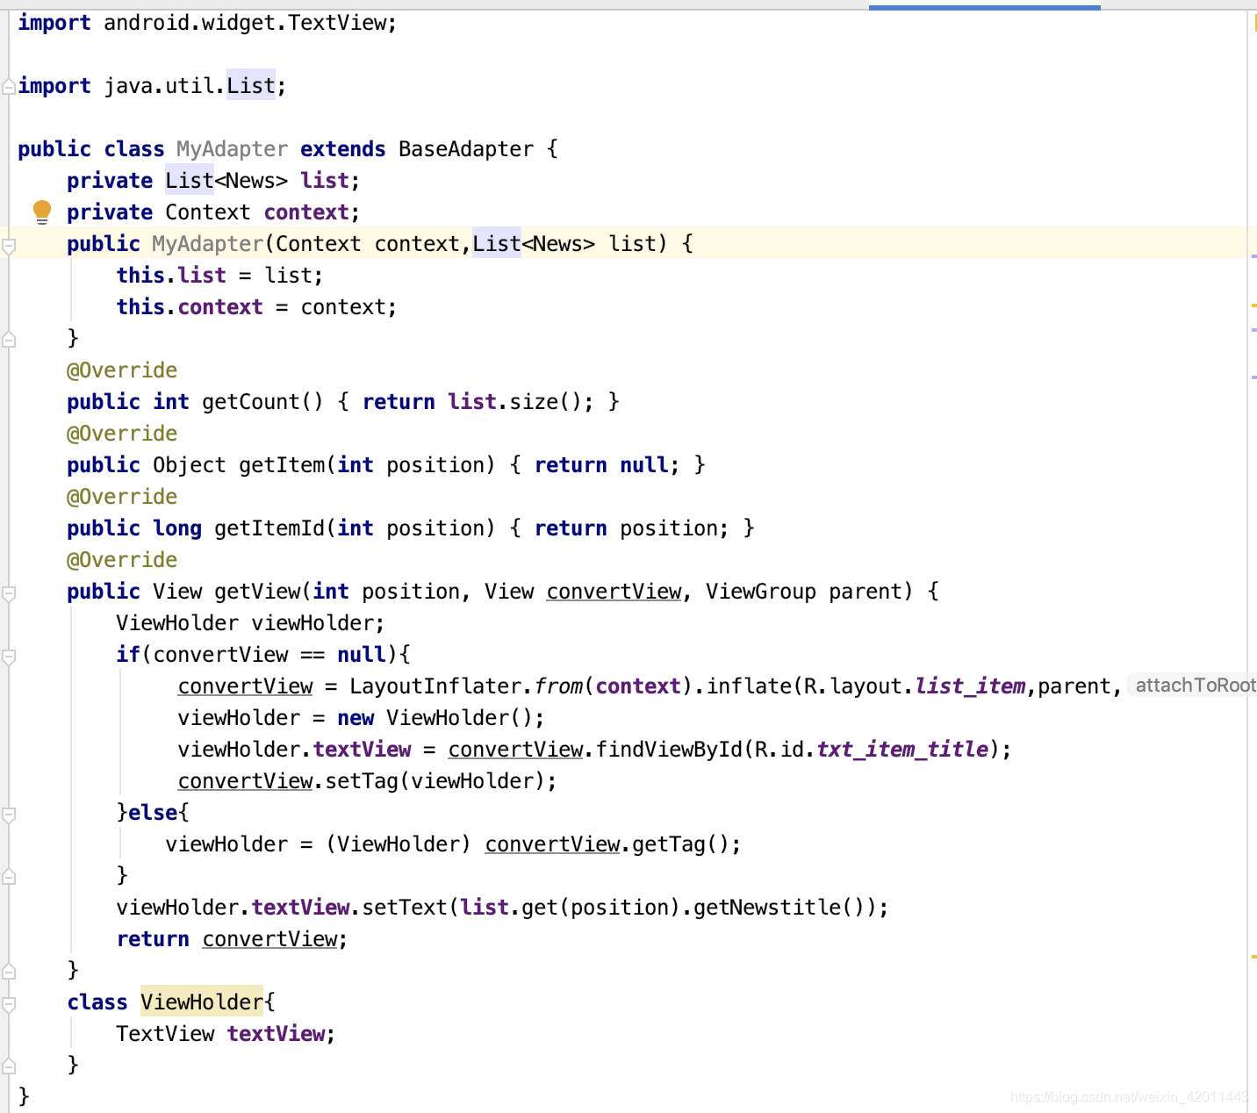1257x1113 pixels.
Task: Fold the else block gutter marker
Action: pyautogui.click(x=9, y=815)
